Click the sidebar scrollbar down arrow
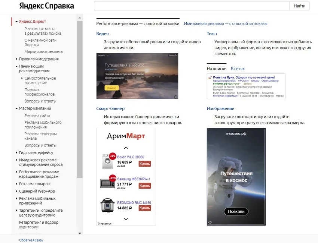 [x=80, y=233]
